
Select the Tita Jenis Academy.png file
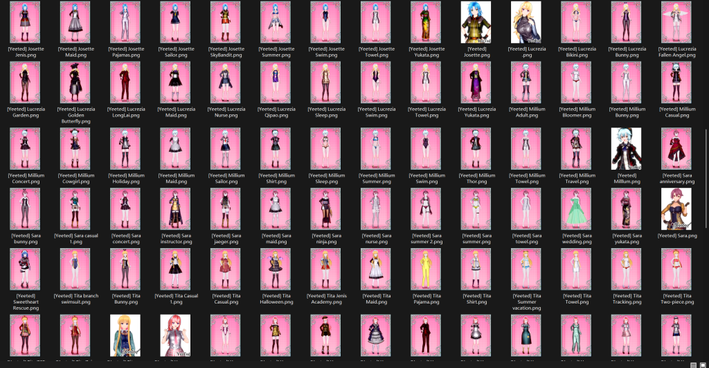tap(326, 270)
